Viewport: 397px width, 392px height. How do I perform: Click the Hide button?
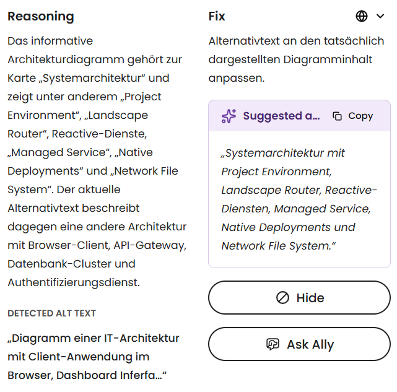[299, 297]
